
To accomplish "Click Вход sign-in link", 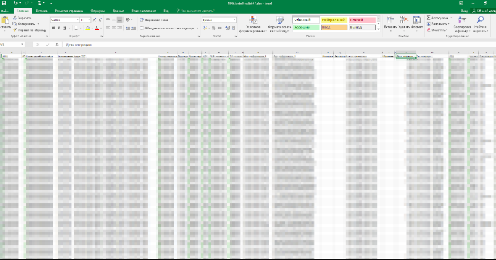I will point(464,11).
